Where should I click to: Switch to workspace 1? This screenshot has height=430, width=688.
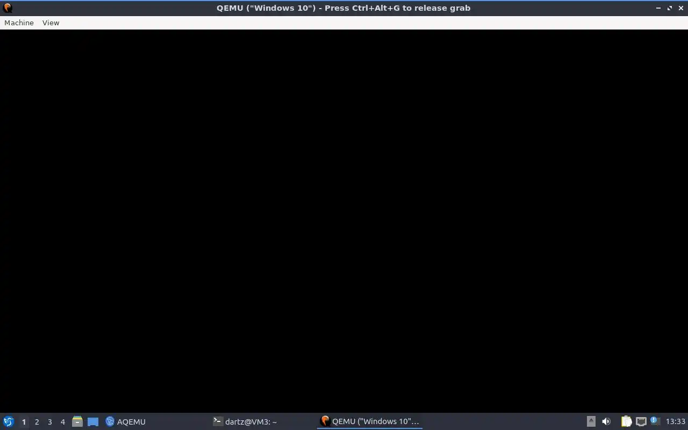pos(24,422)
